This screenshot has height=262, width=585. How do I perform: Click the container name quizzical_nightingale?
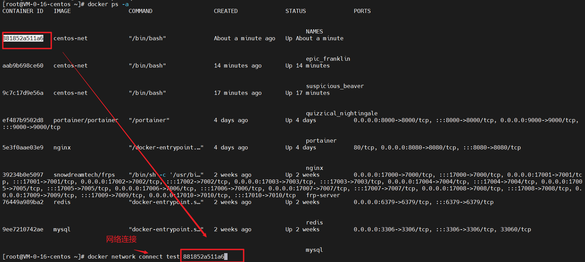click(x=342, y=113)
